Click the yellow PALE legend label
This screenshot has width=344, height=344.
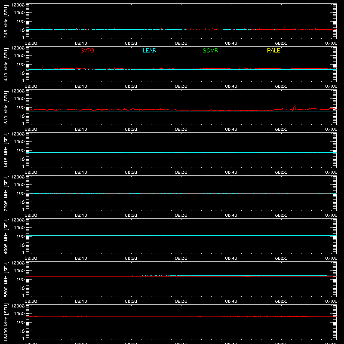[x=273, y=50]
